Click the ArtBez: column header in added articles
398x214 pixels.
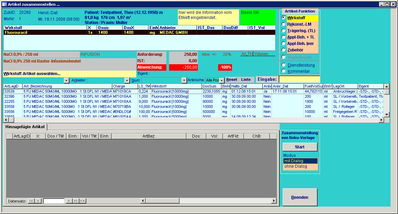point(149,136)
